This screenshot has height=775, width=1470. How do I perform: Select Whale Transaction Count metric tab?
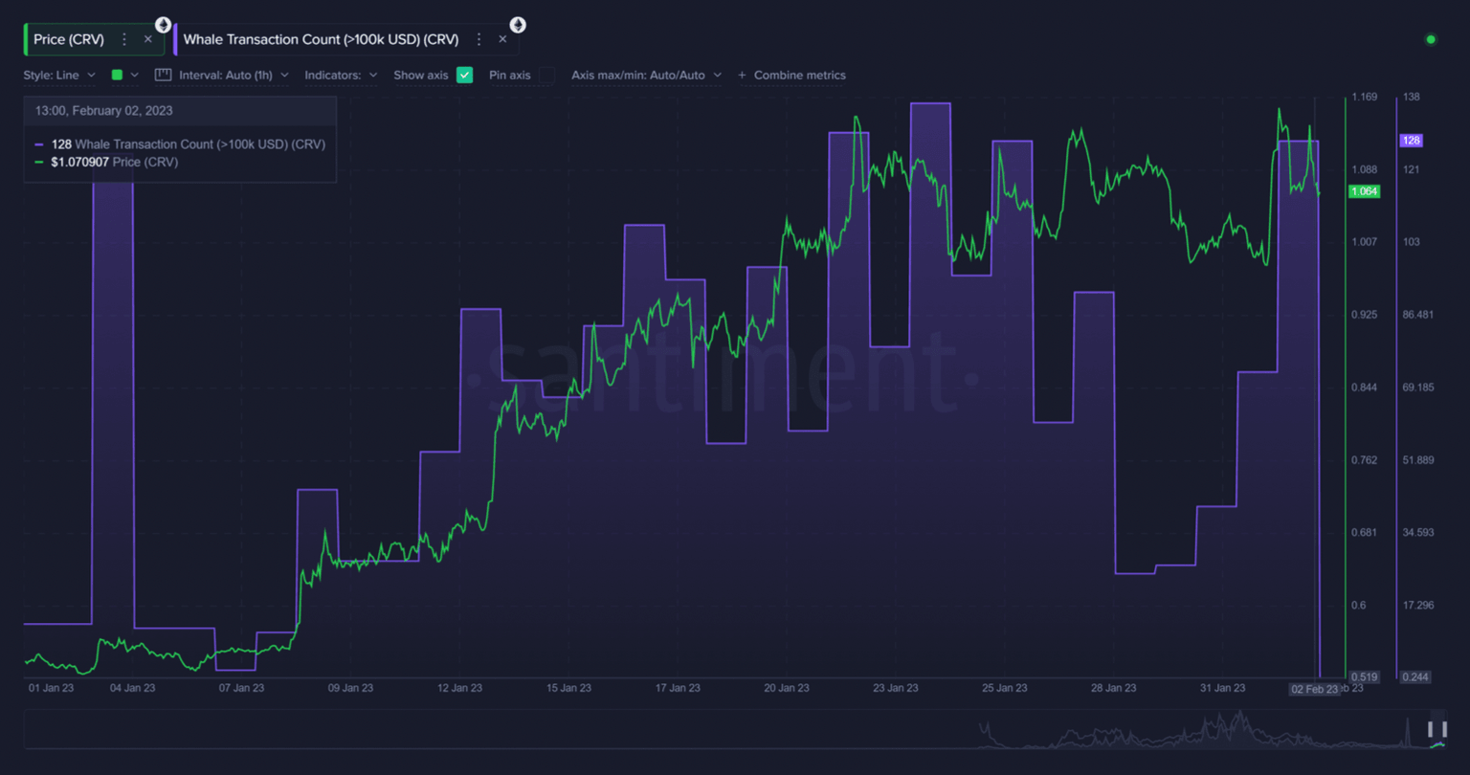tap(321, 39)
